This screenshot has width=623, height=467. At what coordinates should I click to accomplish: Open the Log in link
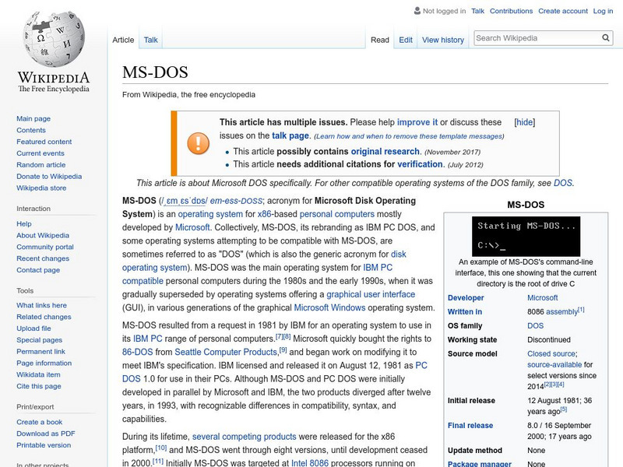(x=603, y=12)
